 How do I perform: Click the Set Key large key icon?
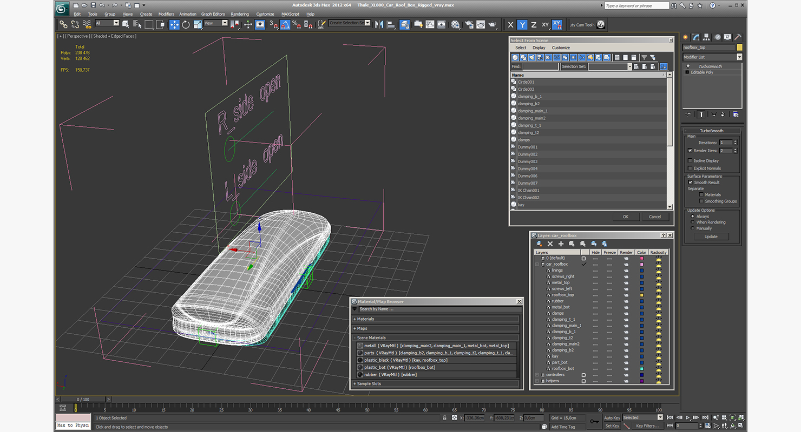point(595,421)
